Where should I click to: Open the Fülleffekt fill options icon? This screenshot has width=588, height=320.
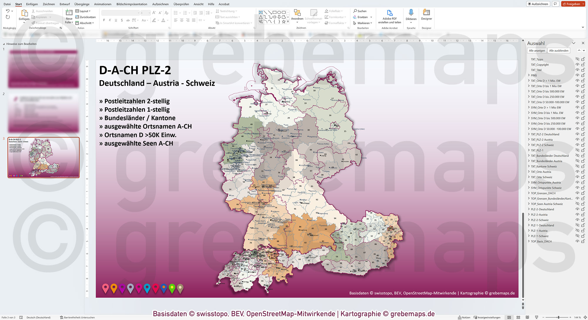pos(326,11)
